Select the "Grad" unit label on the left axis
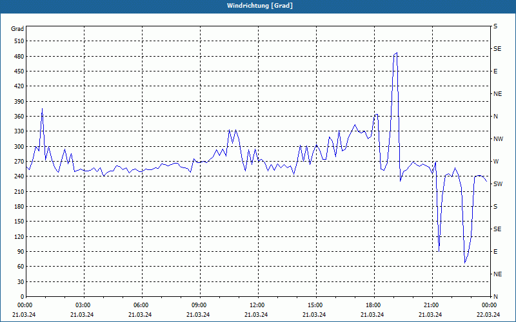 [17, 29]
